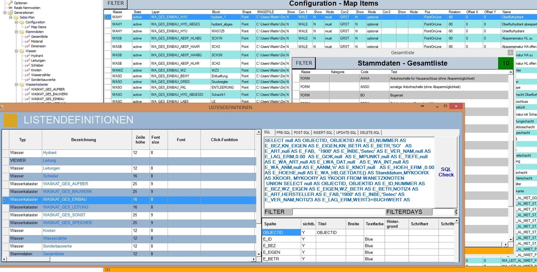The height and width of the screenshot is (272, 537).
Task: Click the double-arrow icon in LISTENDEFINITIONEN title bar
Action: click(x=422, y=106)
